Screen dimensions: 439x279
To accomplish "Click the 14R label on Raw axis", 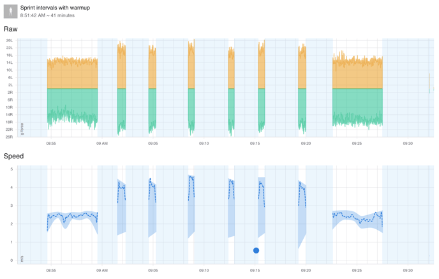I will [10, 114].
